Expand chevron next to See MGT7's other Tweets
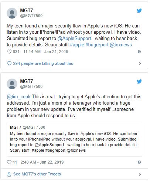 tap(140, 174)
